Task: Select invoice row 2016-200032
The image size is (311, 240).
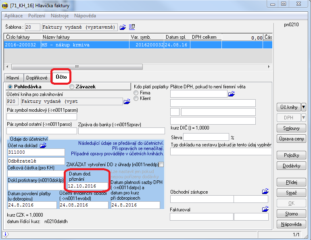Action: coord(138,45)
